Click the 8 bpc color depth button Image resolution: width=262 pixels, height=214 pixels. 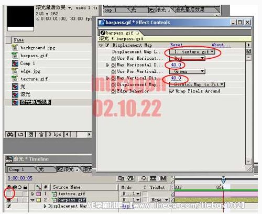[54, 134]
